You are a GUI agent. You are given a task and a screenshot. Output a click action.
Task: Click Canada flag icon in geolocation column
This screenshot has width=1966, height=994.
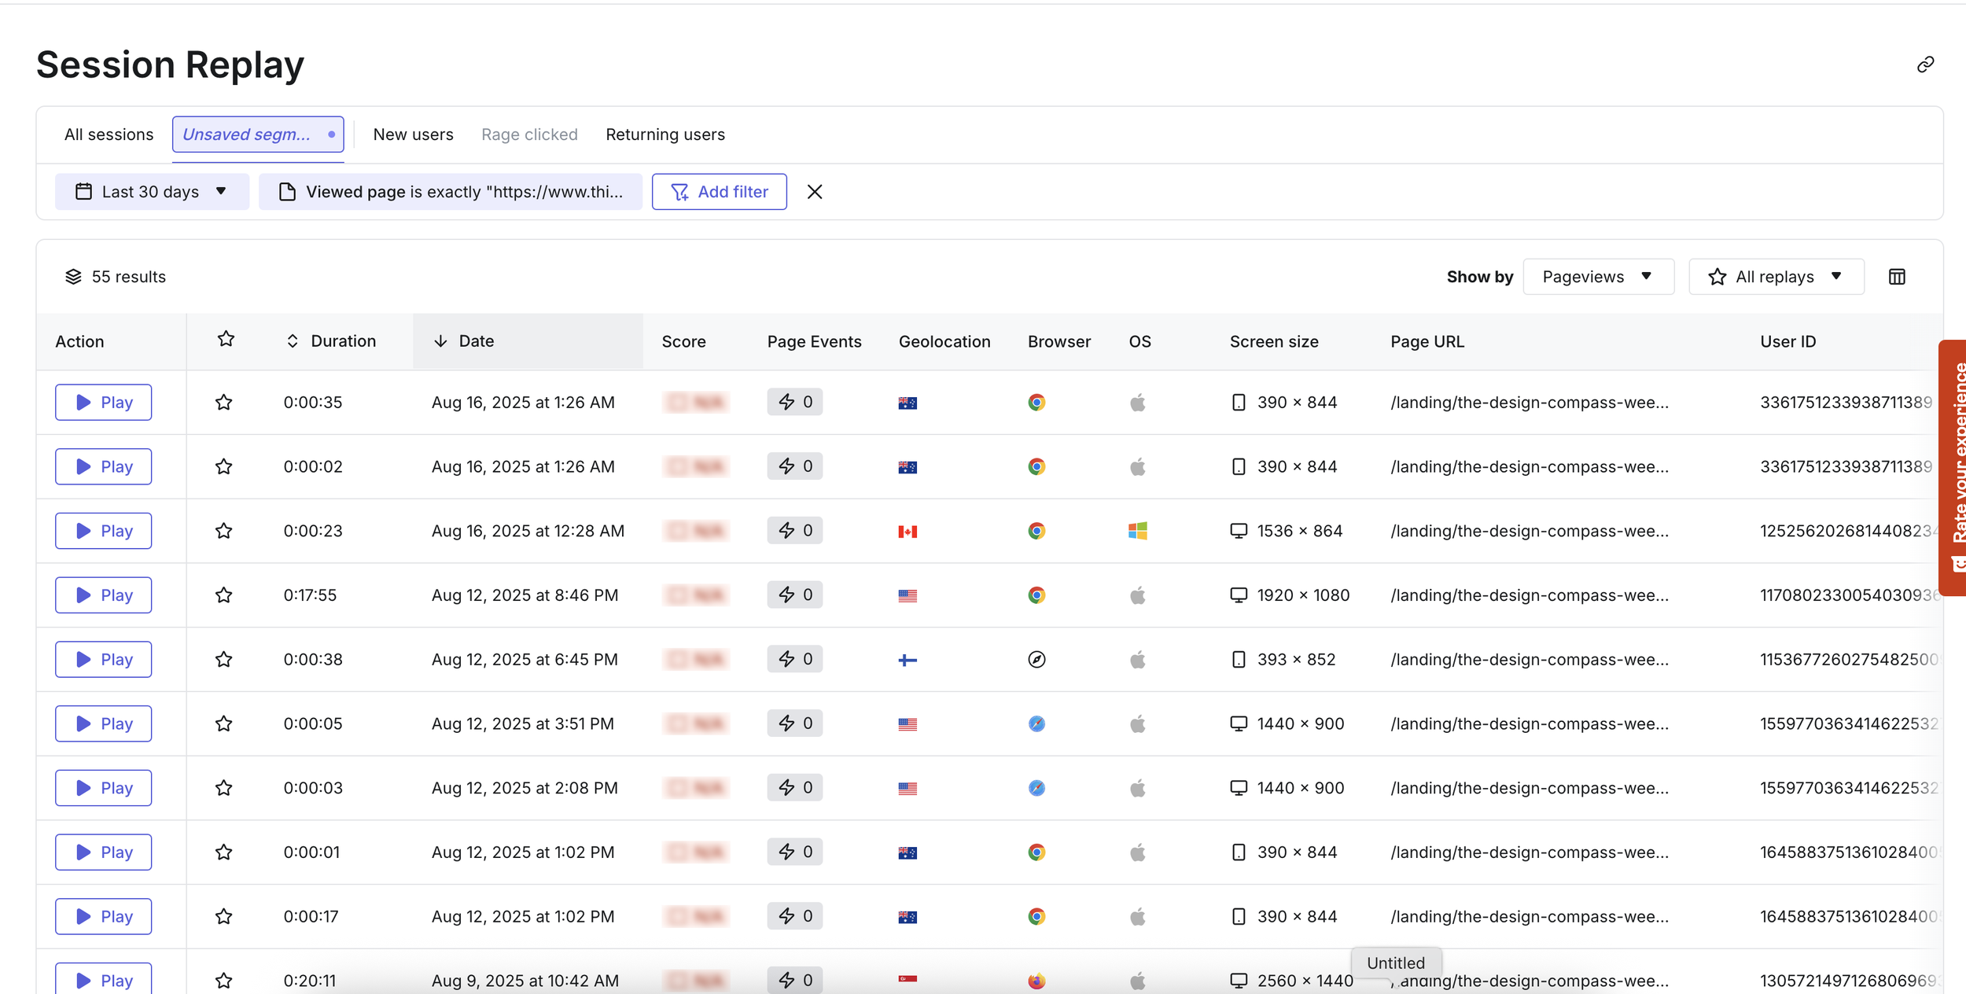[x=908, y=532]
